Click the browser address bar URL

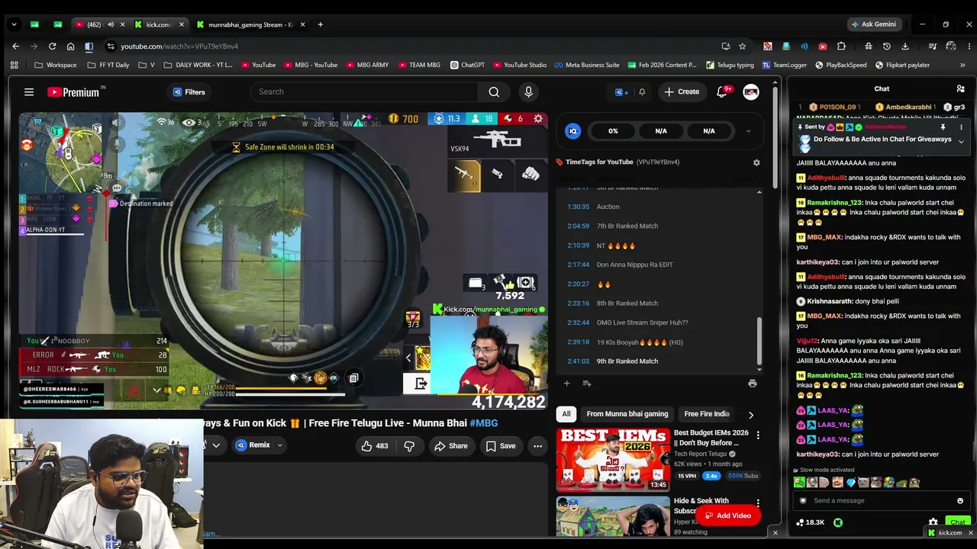tap(179, 47)
